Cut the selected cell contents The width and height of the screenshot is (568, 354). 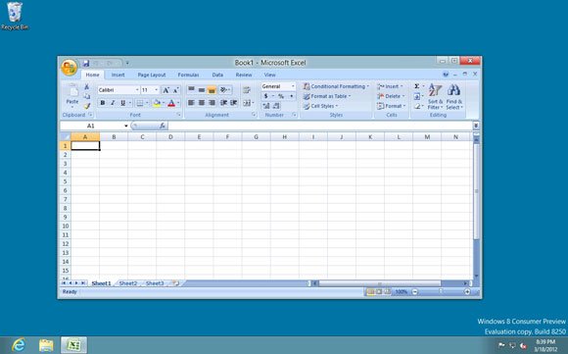click(87, 86)
